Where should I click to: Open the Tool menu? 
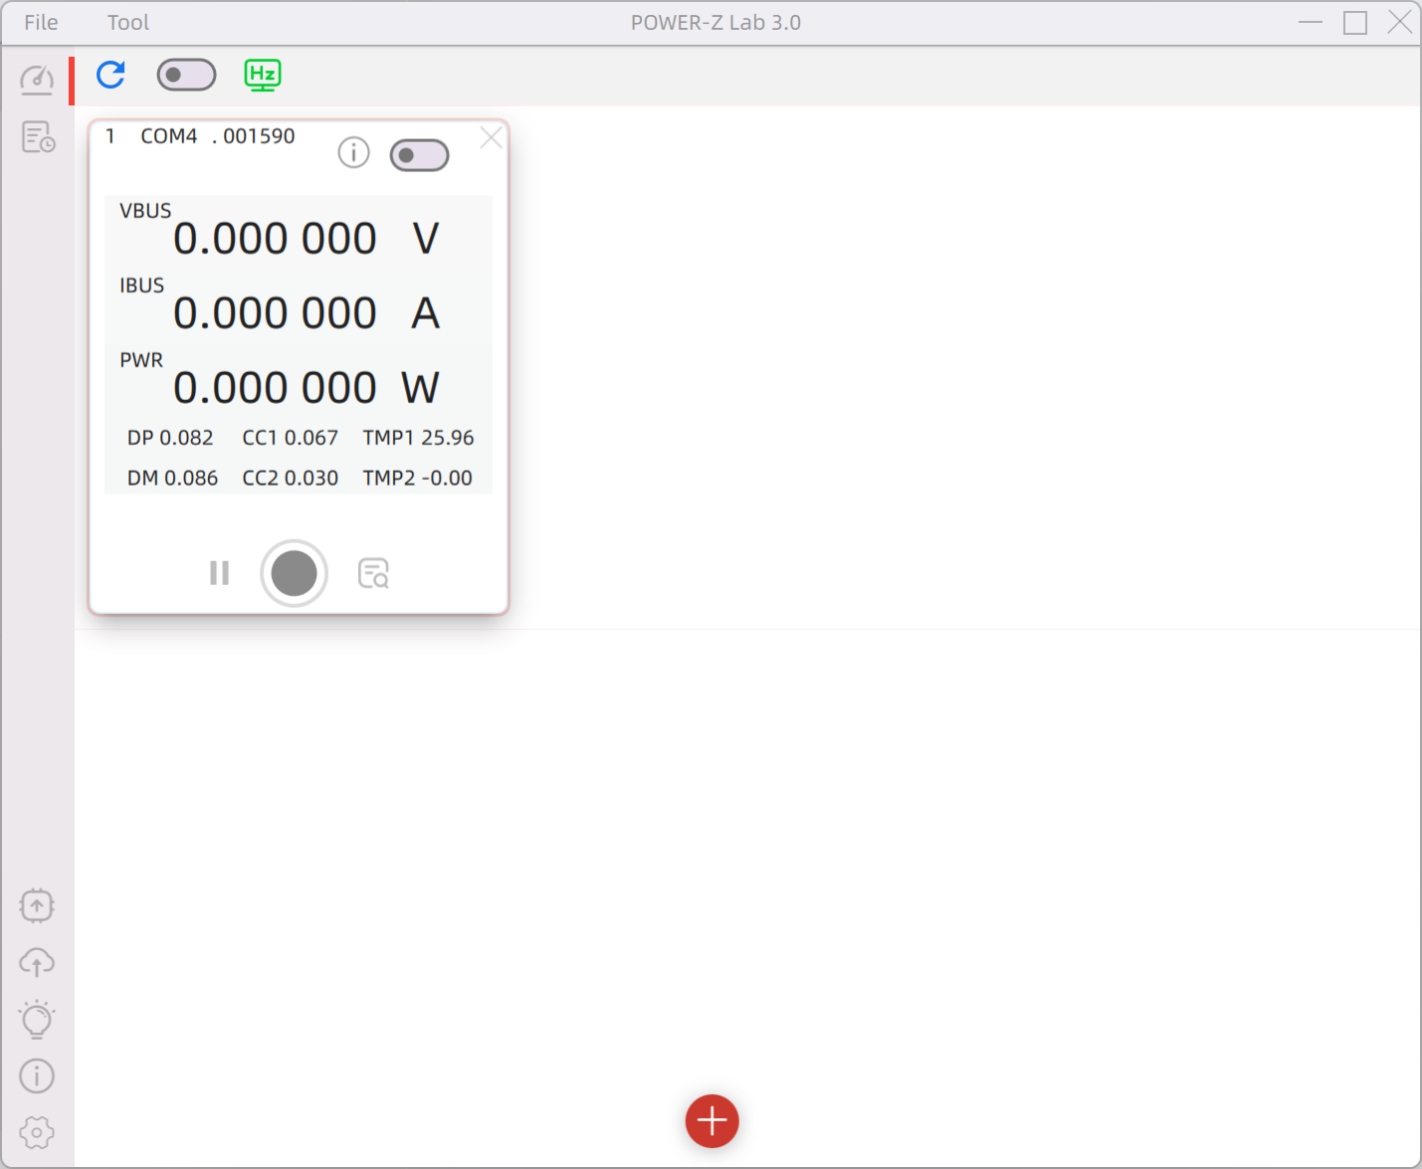pyautogui.click(x=127, y=21)
